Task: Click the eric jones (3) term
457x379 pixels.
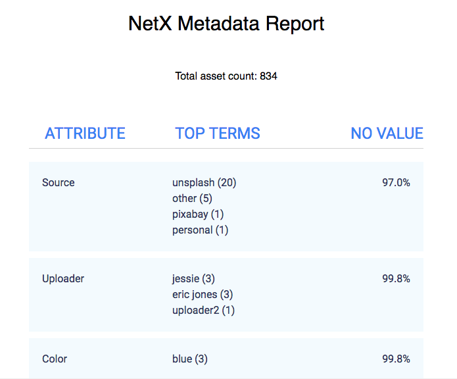Action: coord(203,295)
